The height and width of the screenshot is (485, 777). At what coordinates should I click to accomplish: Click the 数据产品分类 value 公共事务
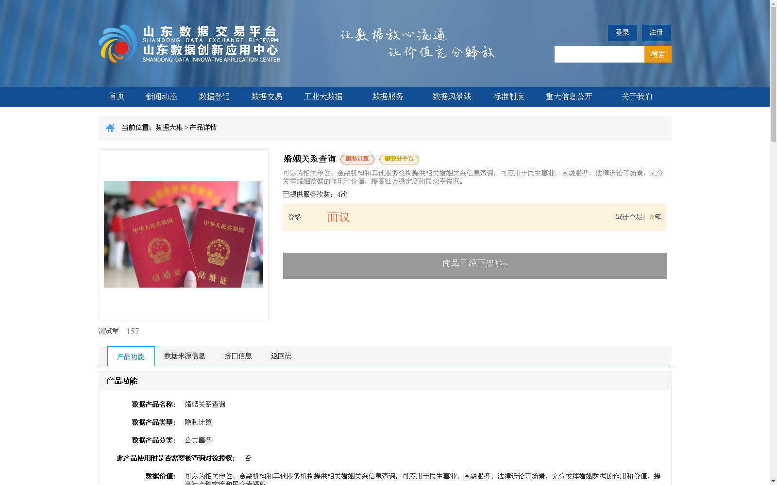(198, 440)
